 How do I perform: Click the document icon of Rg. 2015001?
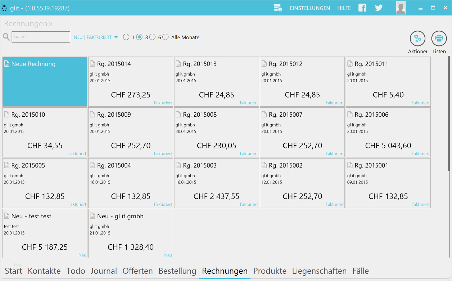350,165
